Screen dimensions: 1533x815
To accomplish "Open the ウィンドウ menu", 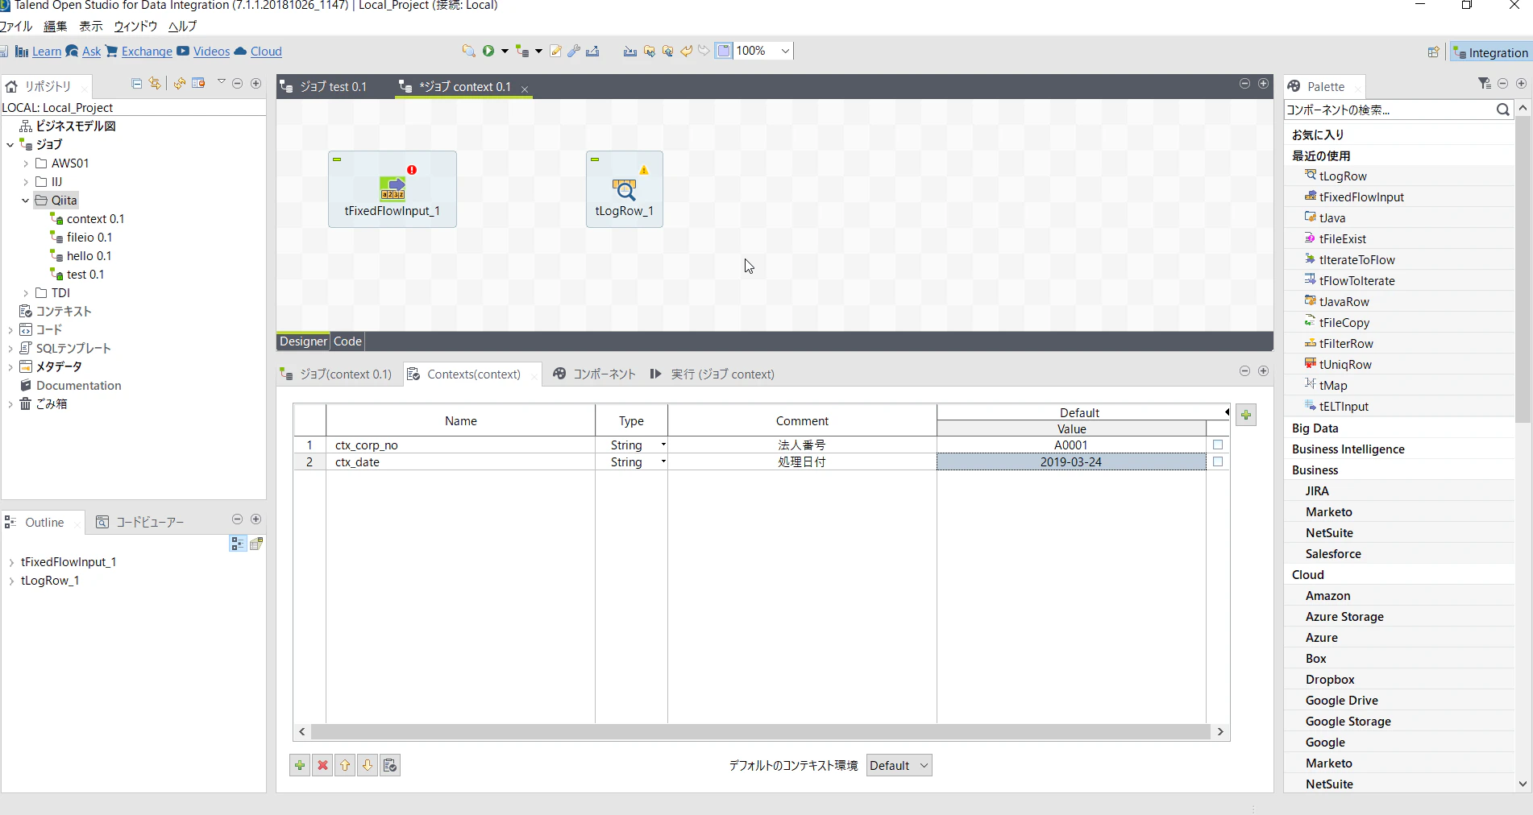I will 135,26.
